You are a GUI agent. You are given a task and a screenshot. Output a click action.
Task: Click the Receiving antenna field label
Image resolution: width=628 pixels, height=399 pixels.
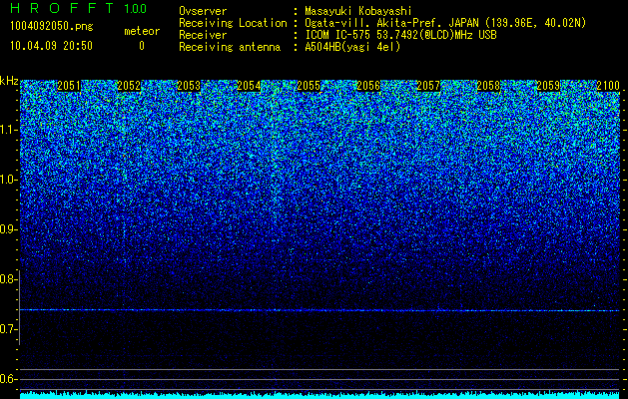[230, 47]
